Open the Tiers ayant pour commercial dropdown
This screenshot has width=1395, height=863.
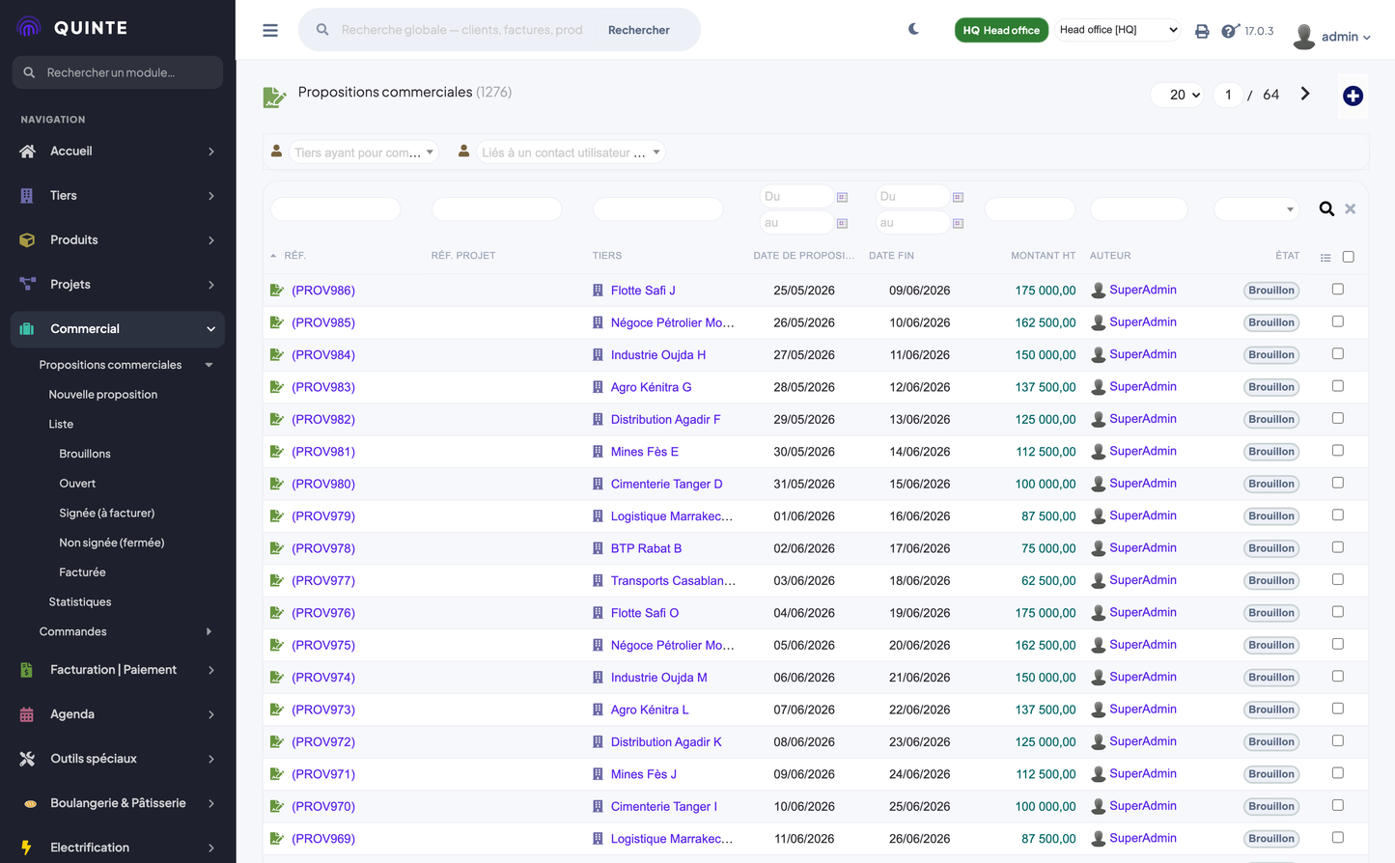[363, 153]
